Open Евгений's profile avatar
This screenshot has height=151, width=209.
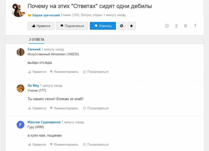pos(20,52)
